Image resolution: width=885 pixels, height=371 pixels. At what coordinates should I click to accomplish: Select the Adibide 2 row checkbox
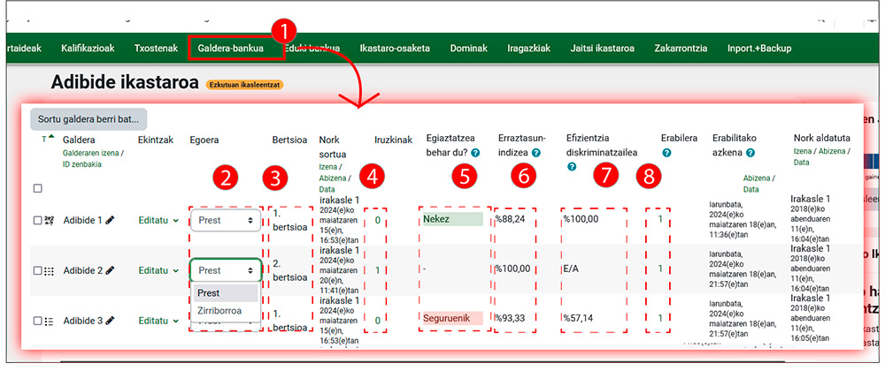coord(37,270)
